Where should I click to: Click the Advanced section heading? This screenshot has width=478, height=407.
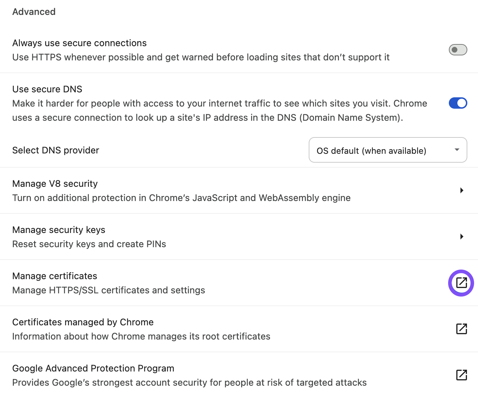point(34,12)
